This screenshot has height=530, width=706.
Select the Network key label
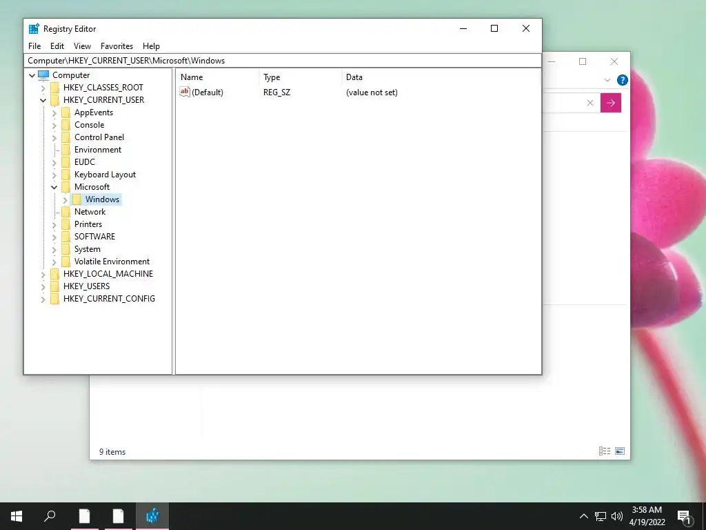click(90, 212)
